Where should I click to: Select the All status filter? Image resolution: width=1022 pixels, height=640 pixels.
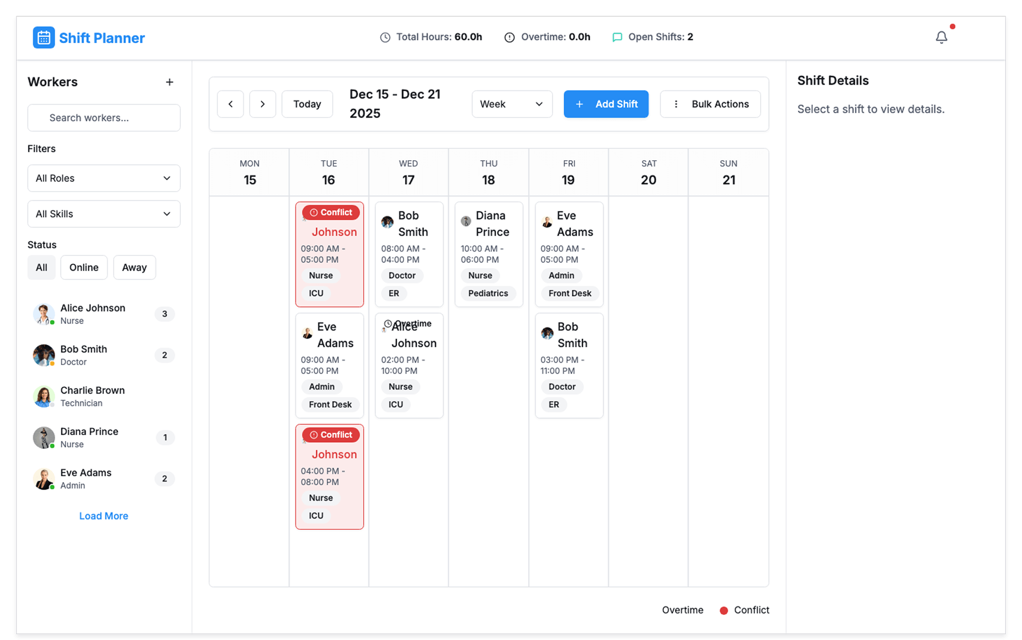[x=42, y=267]
